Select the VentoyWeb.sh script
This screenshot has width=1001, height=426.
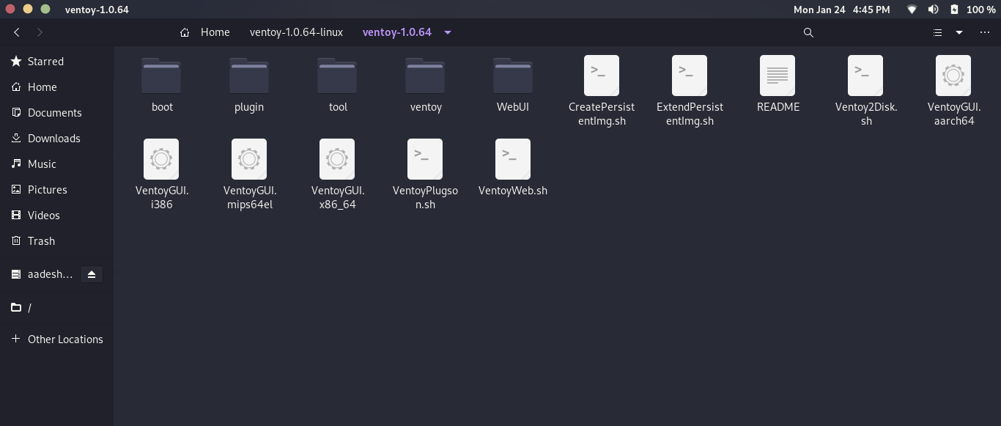(512, 160)
